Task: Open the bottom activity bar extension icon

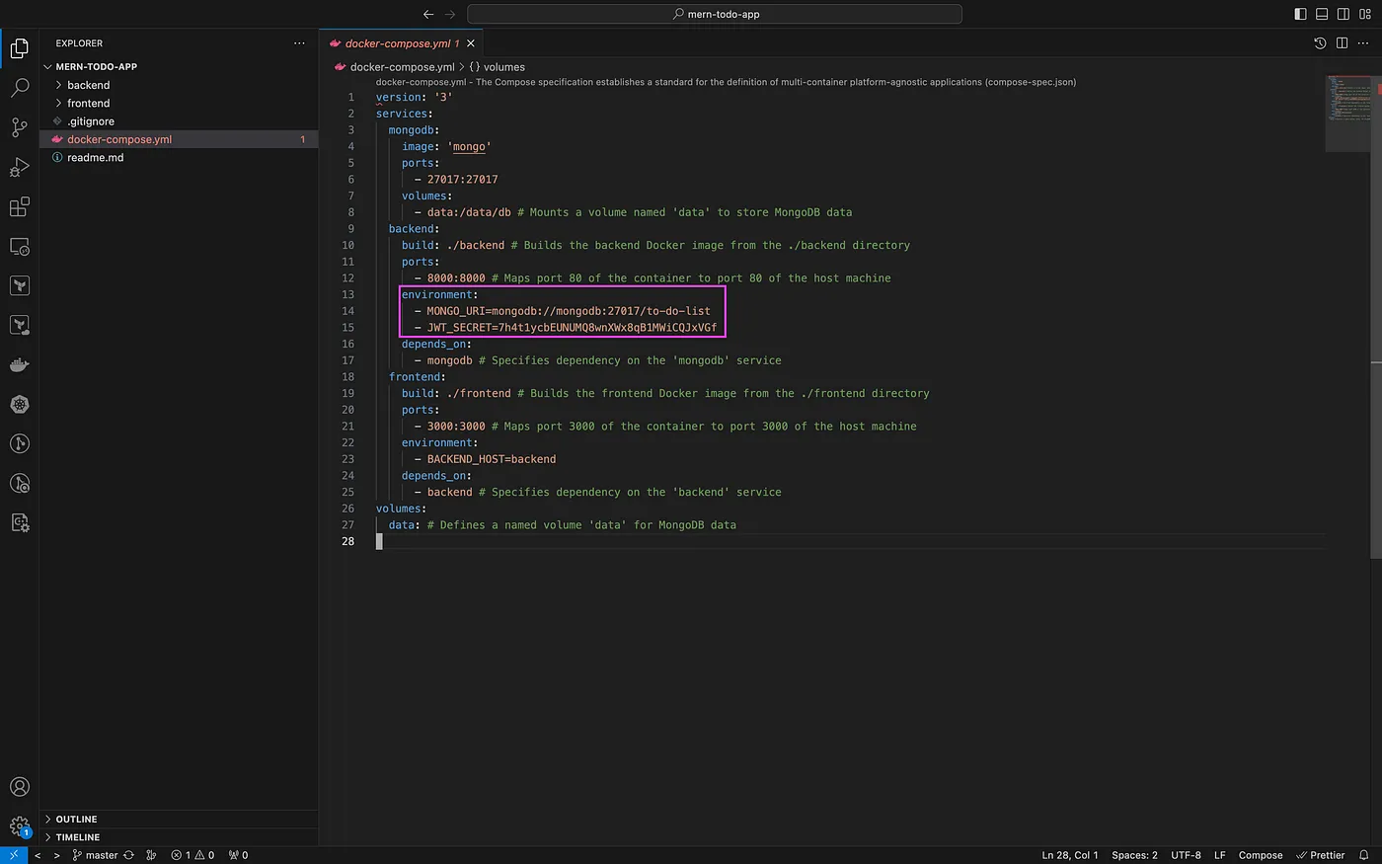Action: click(x=19, y=522)
